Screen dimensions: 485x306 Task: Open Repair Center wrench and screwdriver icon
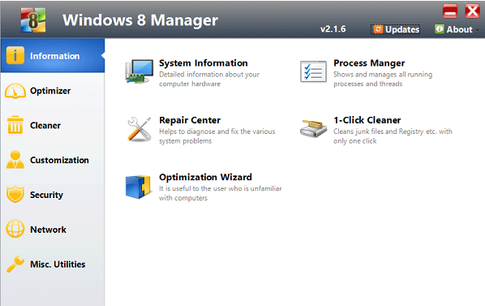tap(139, 129)
